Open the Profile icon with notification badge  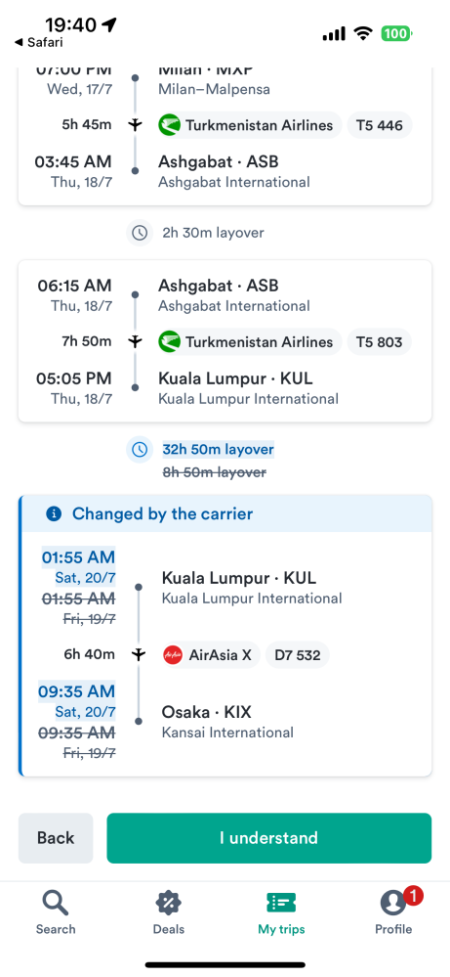tap(393, 903)
